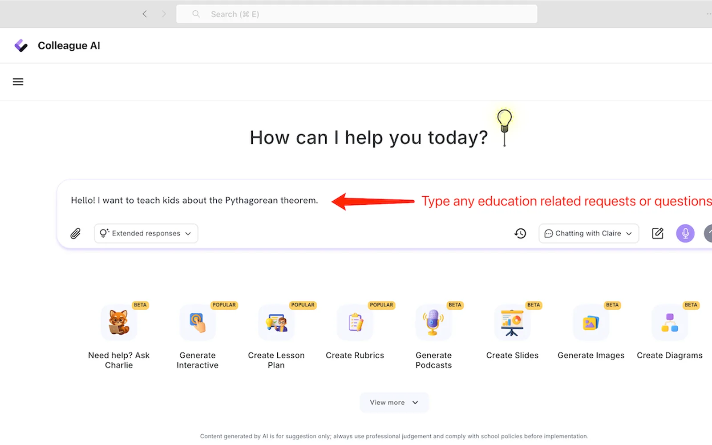Viewport: 712px width, 445px height.
Task: Open the Create Rubrics tool
Action: tap(355, 332)
